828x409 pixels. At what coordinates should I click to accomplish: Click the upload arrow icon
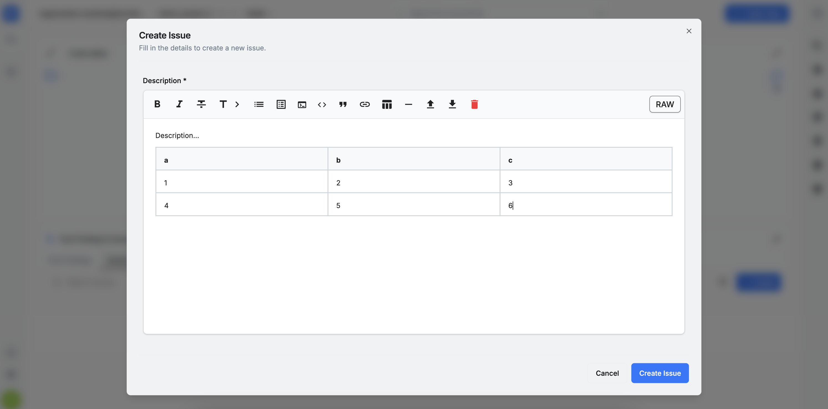click(430, 104)
